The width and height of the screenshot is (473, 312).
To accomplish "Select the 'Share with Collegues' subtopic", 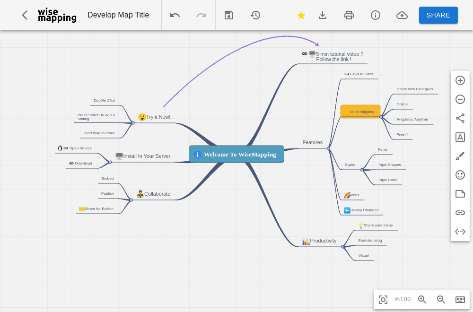I will click(415, 89).
